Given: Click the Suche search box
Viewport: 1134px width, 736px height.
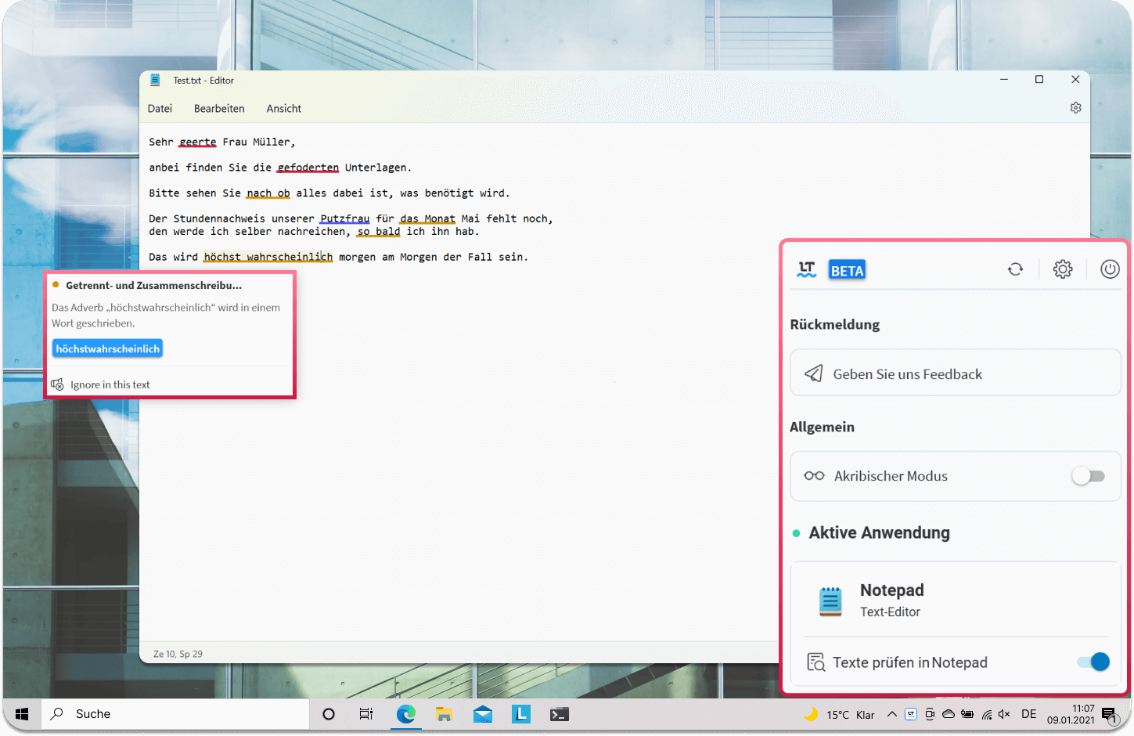Looking at the screenshot, I should [176, 714].
